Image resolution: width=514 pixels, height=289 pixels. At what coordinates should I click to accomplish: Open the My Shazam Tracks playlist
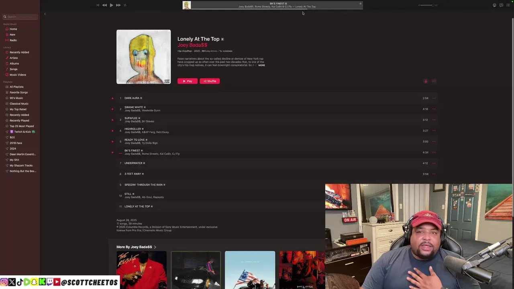(x=21, y=165)
